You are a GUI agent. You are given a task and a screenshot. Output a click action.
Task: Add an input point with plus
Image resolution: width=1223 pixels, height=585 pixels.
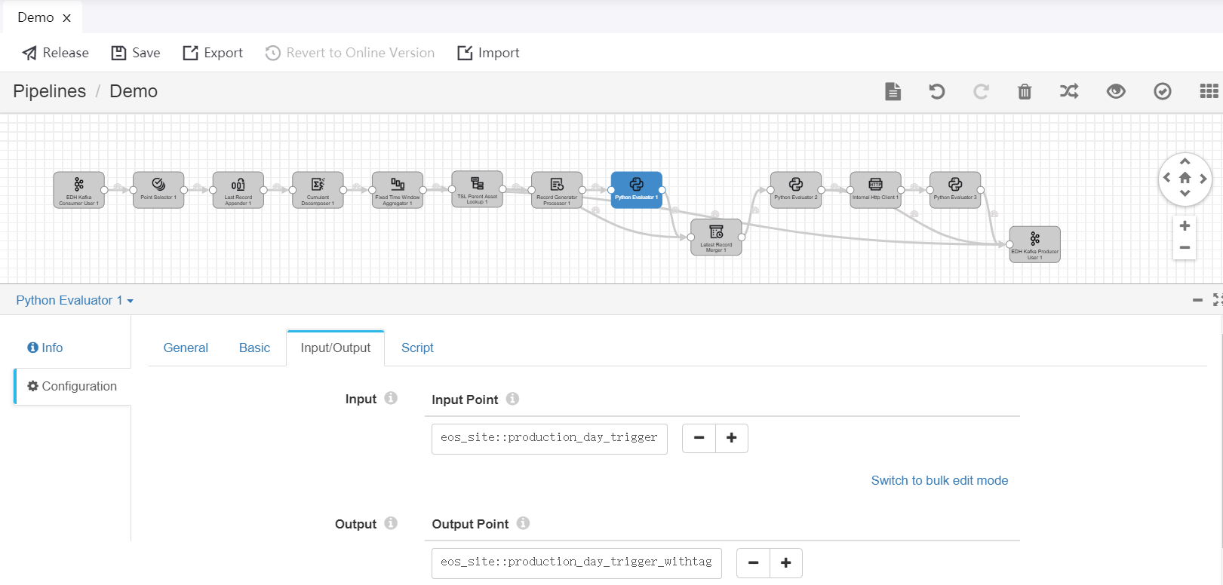732,438
